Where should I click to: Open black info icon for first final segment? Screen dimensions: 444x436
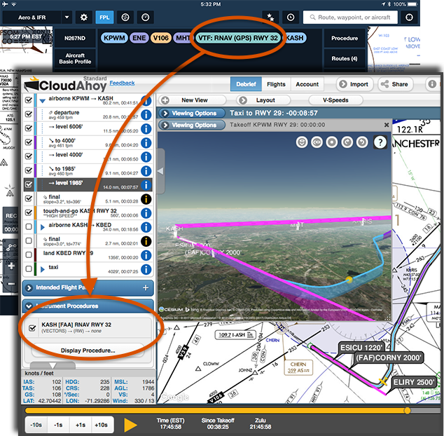pyautogui.click(x=146, y=199)
